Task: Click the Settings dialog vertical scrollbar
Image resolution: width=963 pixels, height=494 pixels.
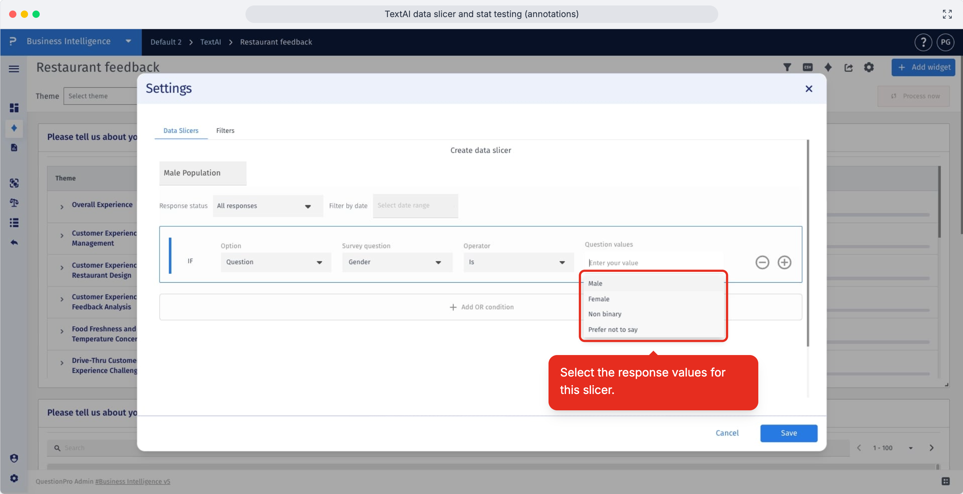Action: pos(807,243)
